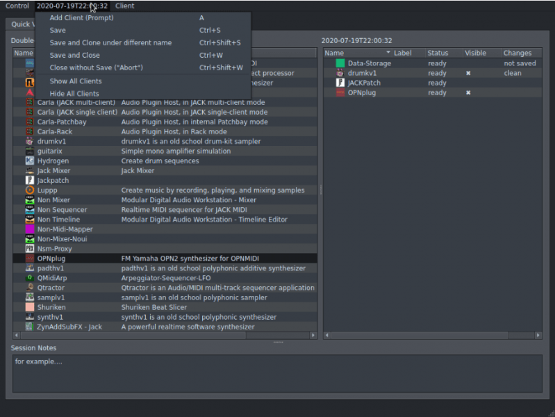
Task: Select Hide All Clients
Action: [143, 94]
